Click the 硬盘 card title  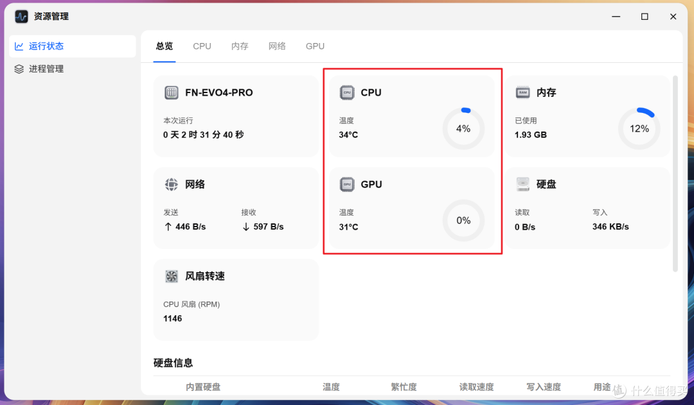pyautogui.click(x=546, y=184)
